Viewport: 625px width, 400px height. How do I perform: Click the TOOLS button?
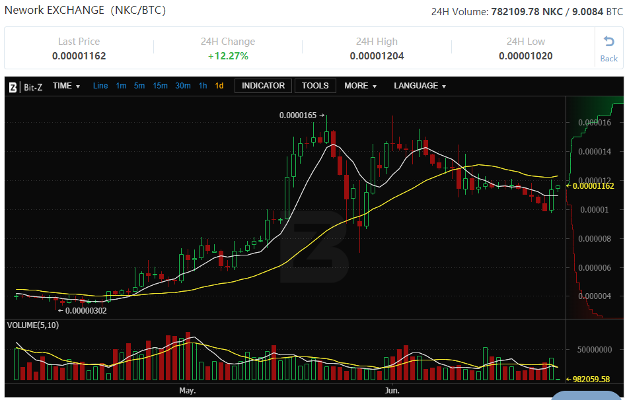click(x=315, y=86)
